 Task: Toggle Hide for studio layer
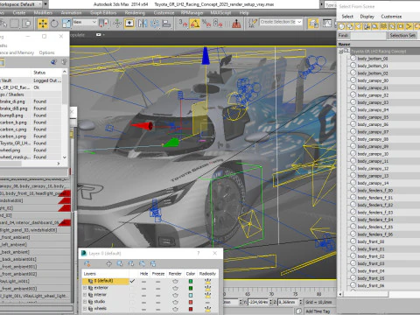[x=144, y=302]
